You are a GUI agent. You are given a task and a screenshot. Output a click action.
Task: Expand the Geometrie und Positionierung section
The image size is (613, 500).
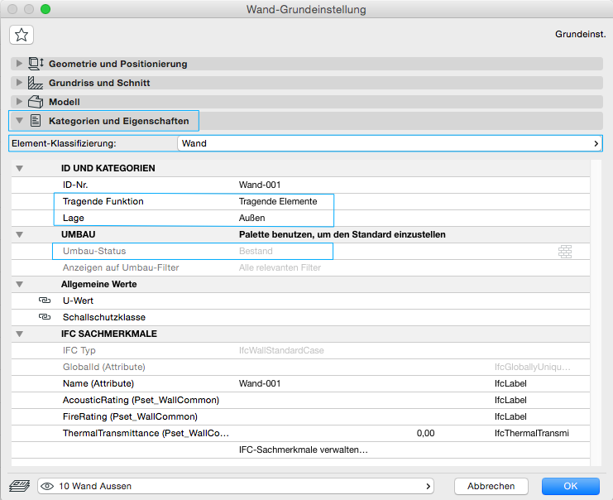[20, 64]
